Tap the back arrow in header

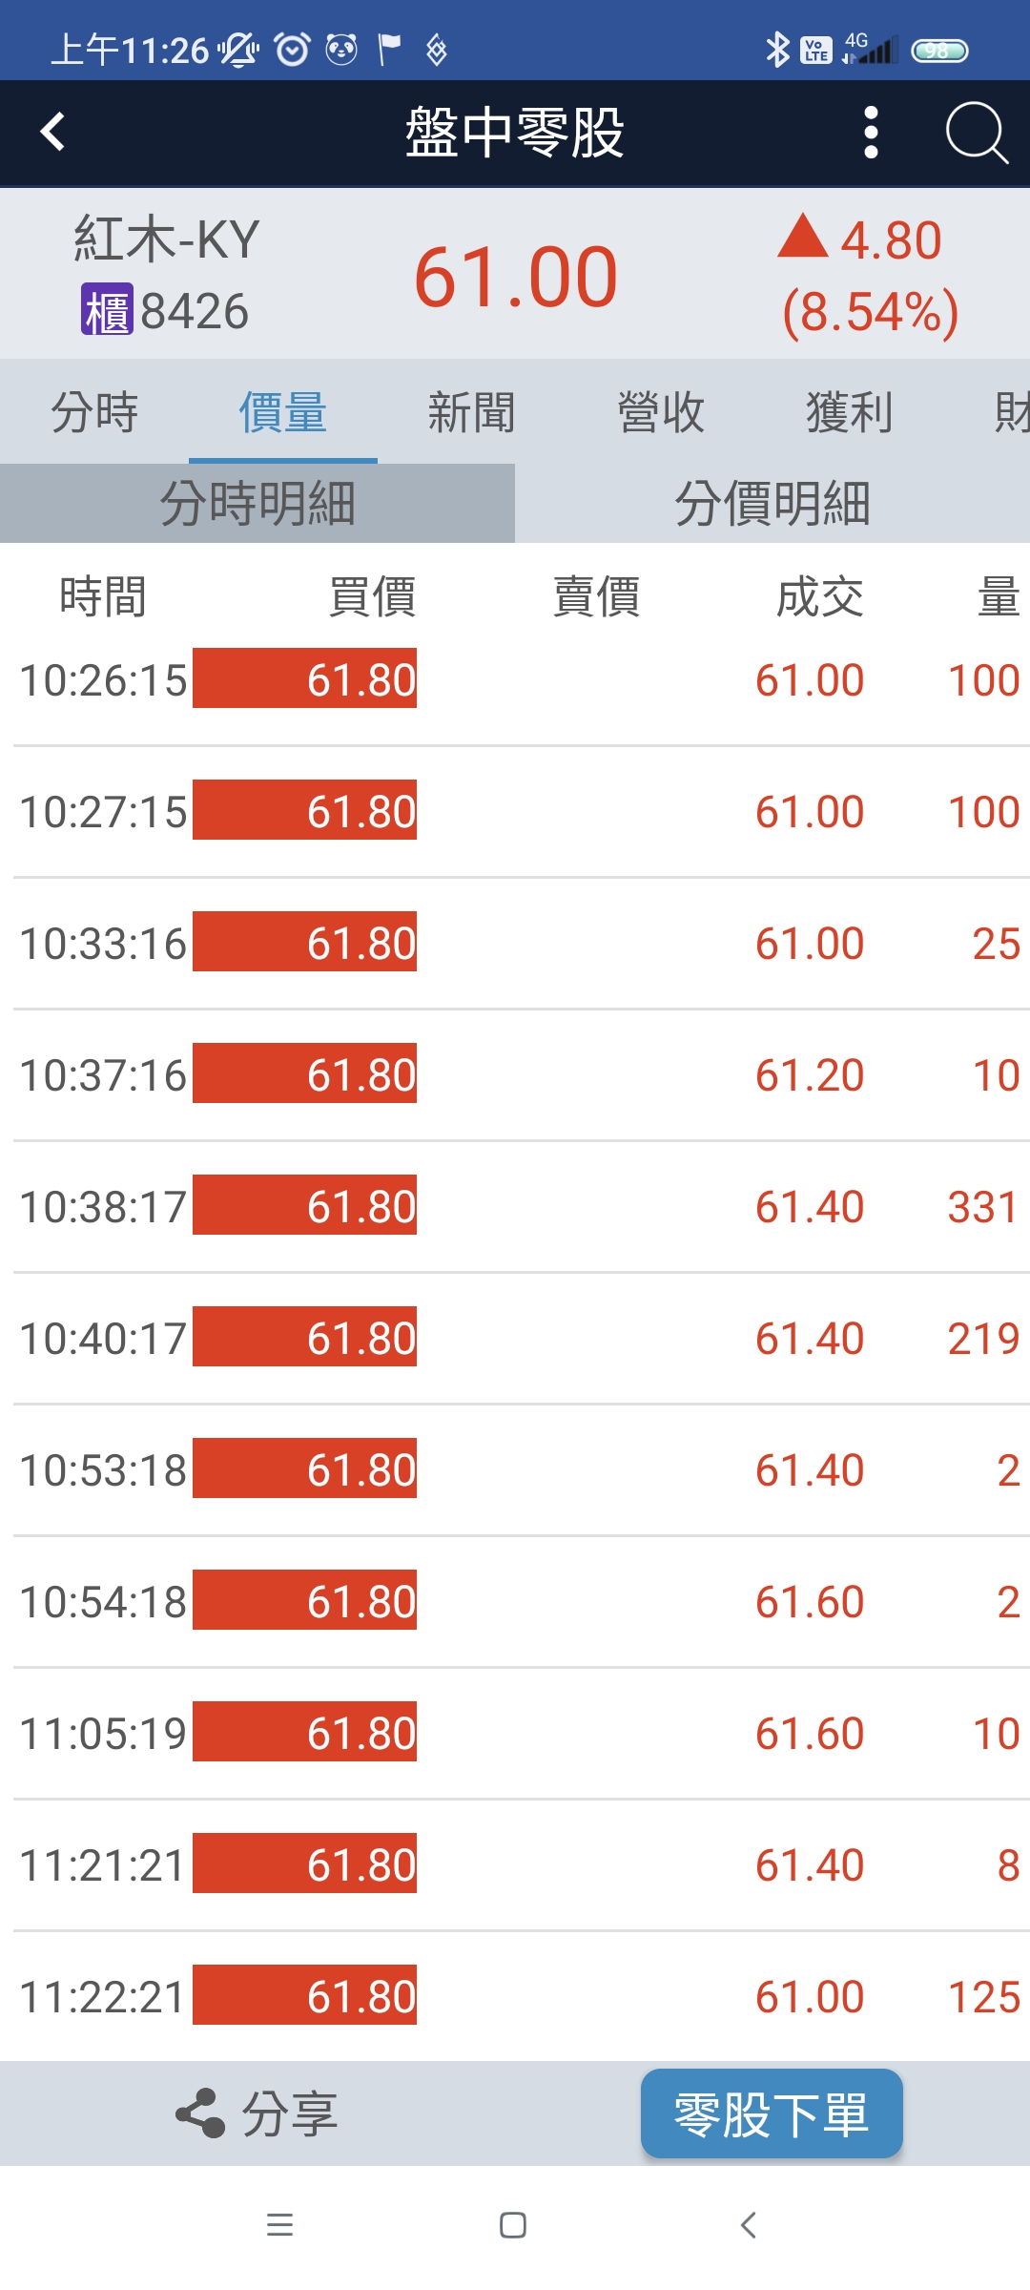tap(53, 132)
